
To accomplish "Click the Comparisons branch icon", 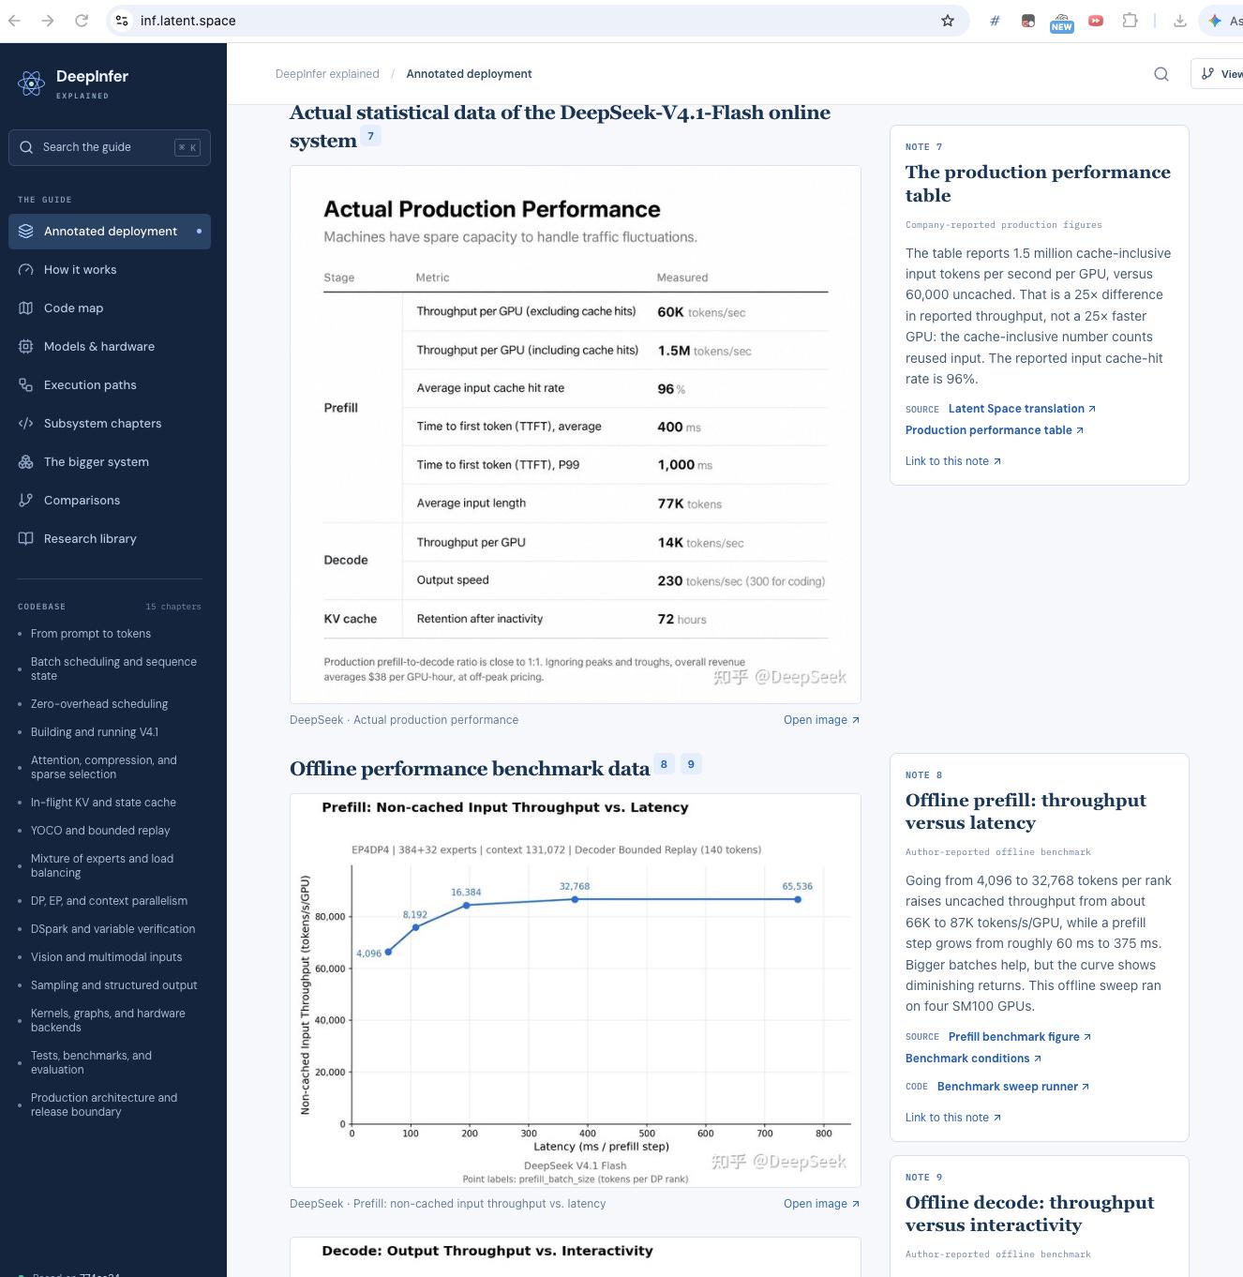I will coord(26,501).
